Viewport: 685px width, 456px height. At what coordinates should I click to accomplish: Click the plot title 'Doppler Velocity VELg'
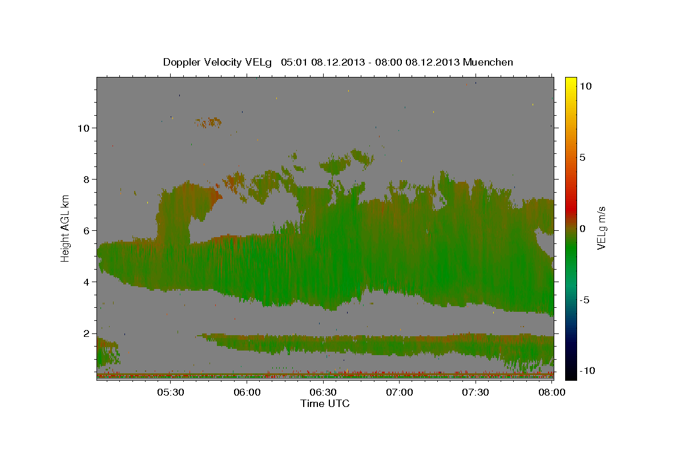click(x=218, y=62)
